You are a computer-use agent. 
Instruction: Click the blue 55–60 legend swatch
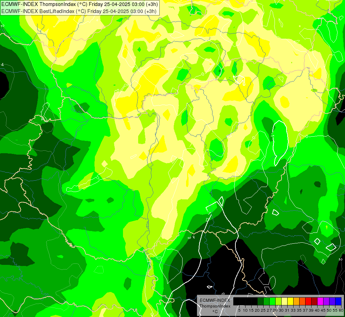[x=338, y=302]
